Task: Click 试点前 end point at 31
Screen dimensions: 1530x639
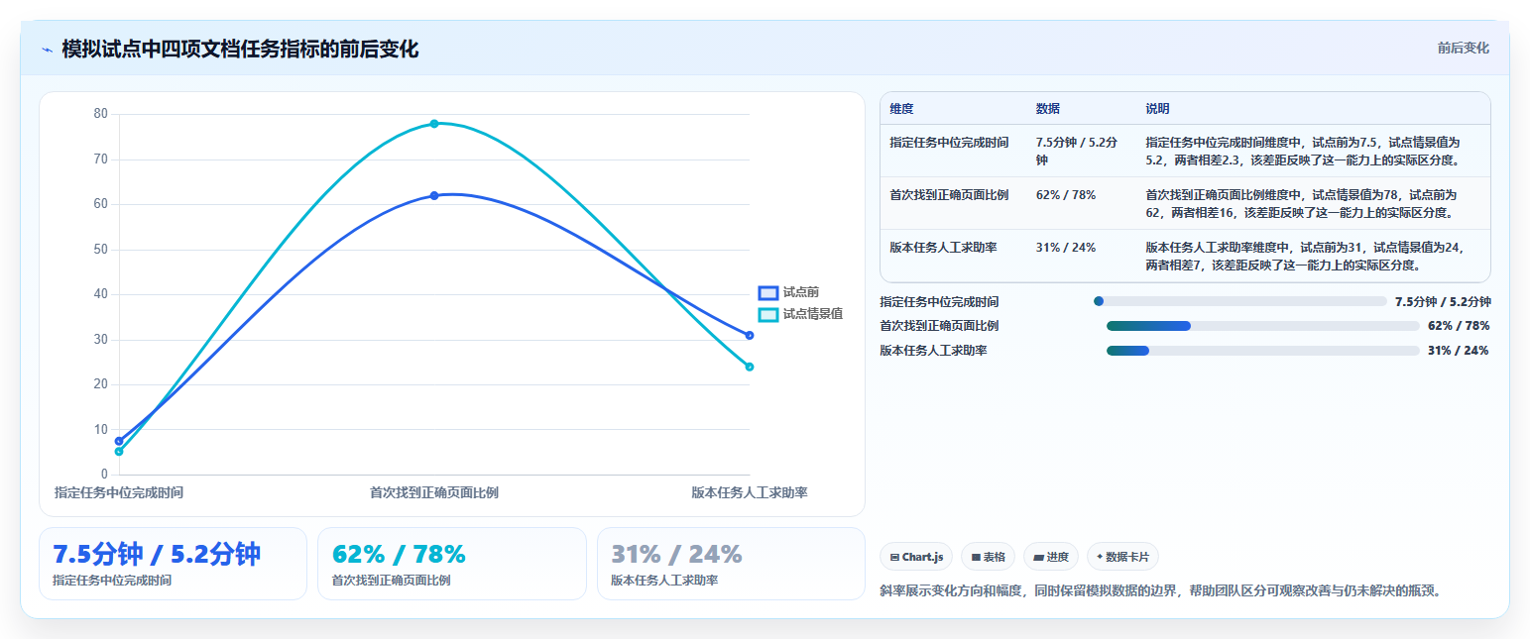Action: coord(750,336)
